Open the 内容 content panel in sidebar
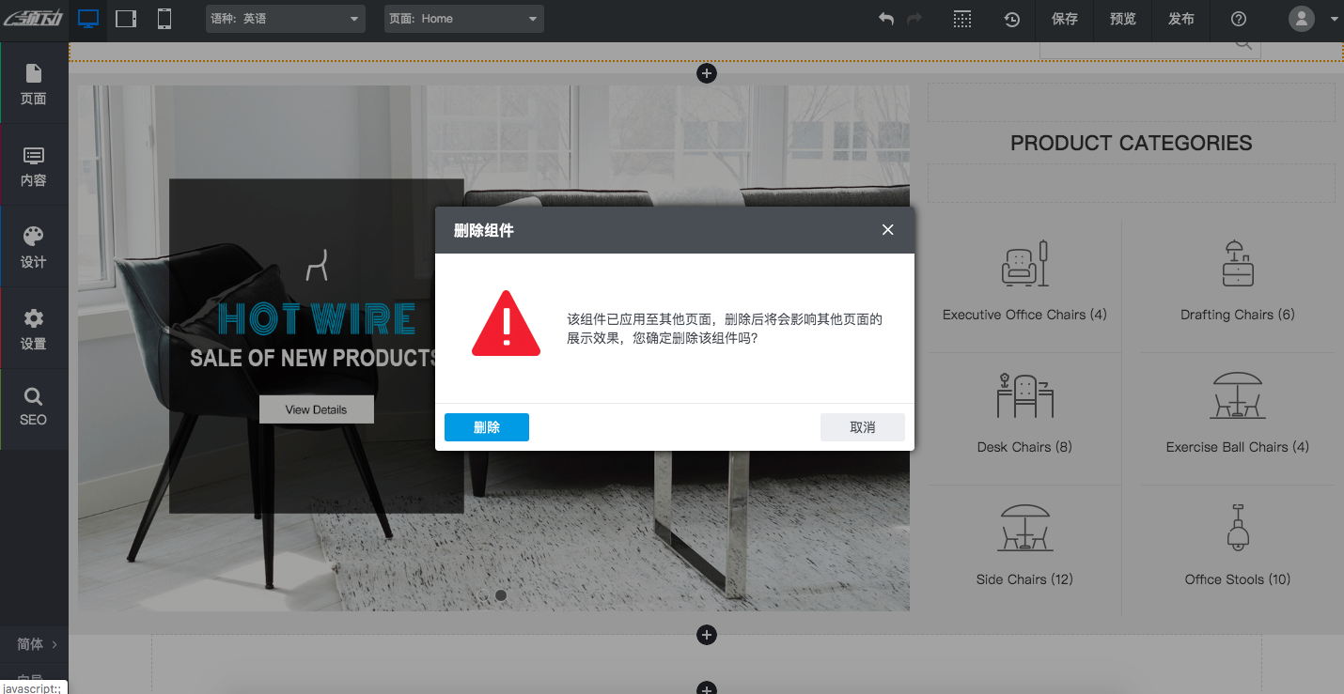The width and height of the screenshot is (1344, 694). click(x=34, y=163)
